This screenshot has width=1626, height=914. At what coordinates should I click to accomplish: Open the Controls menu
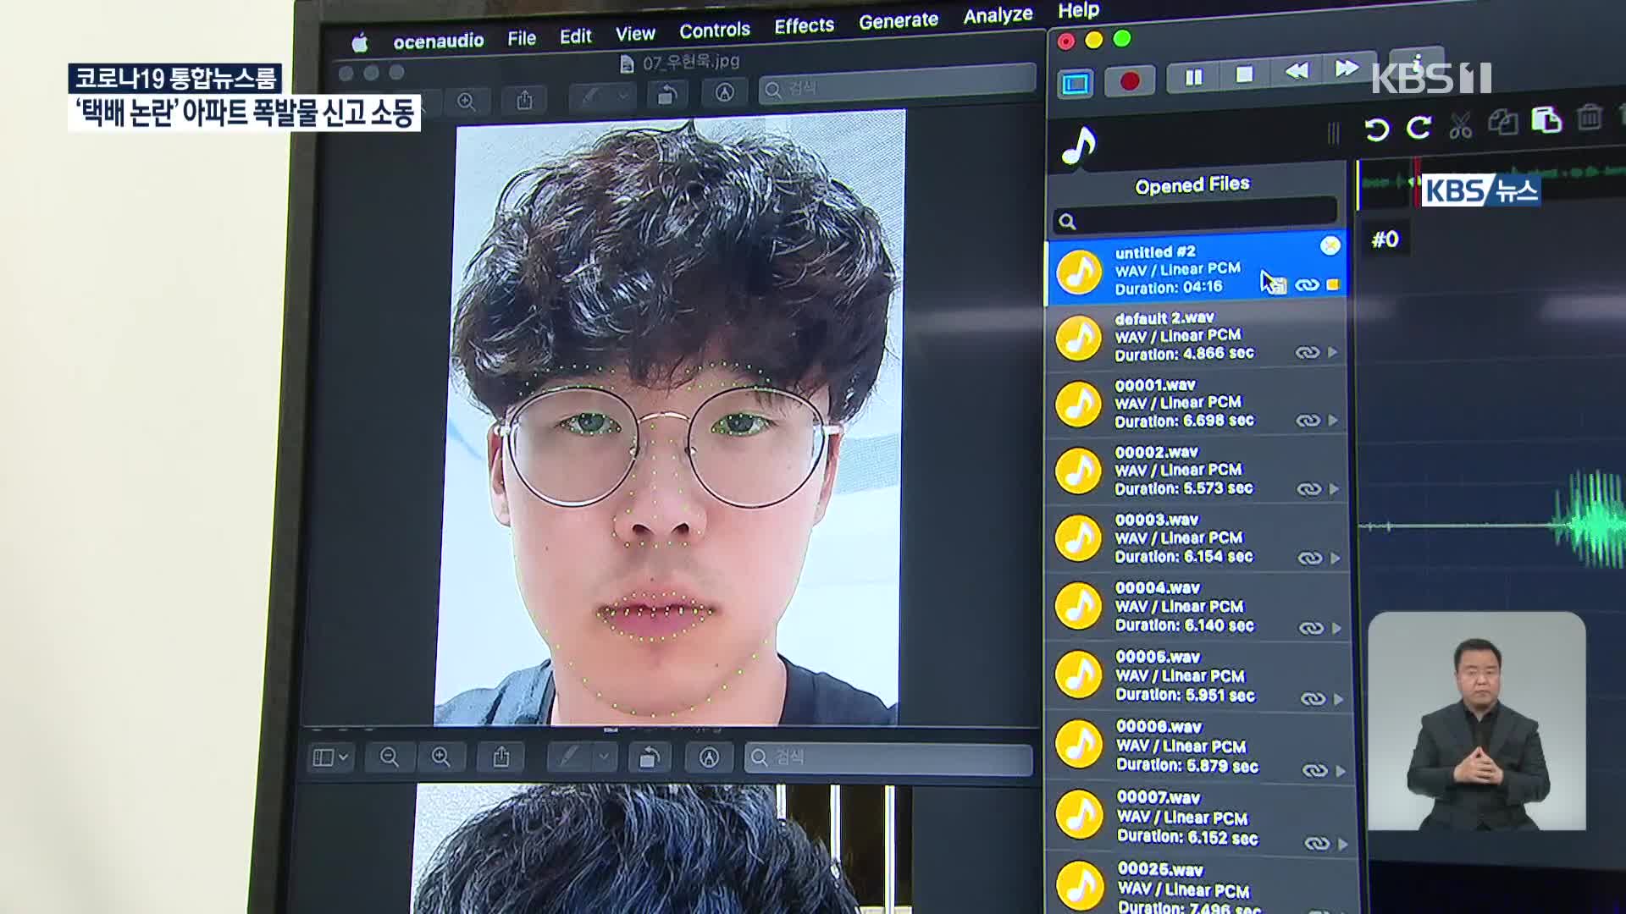click(x=715, y=30)
